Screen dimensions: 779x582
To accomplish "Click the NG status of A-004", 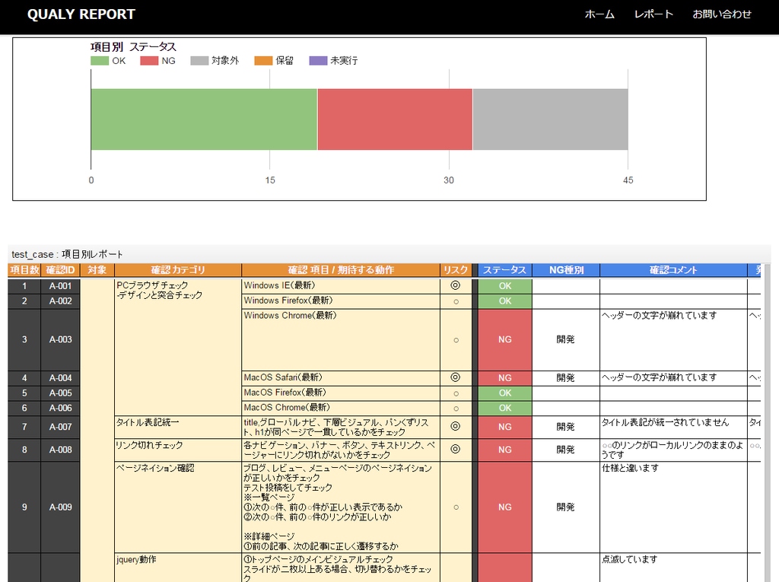I will (505, 377).
